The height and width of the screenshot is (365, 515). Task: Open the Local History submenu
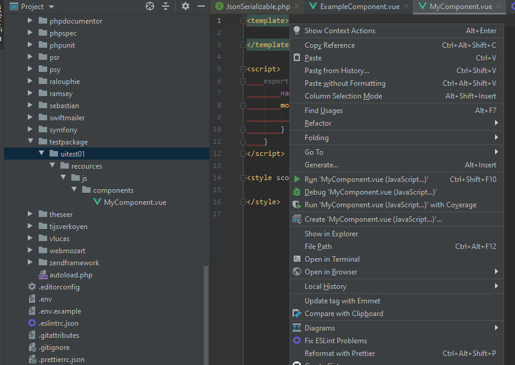[x=397, y=286]
